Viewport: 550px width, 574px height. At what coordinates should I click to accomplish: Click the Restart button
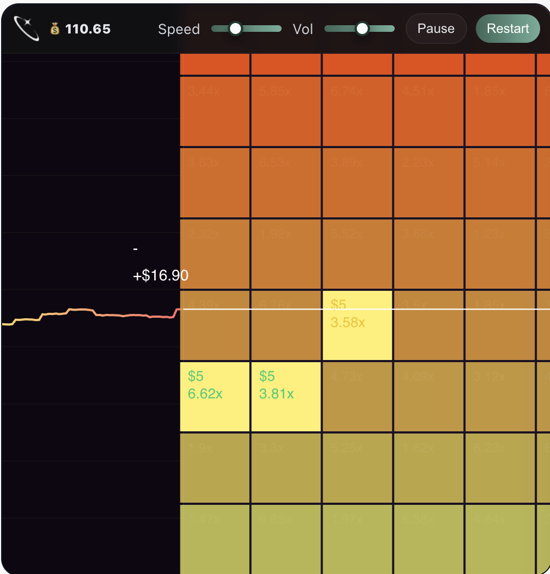(x=507, y=29)
